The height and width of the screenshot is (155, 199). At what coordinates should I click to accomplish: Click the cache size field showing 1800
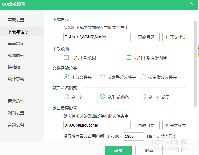tap(134, 137)
